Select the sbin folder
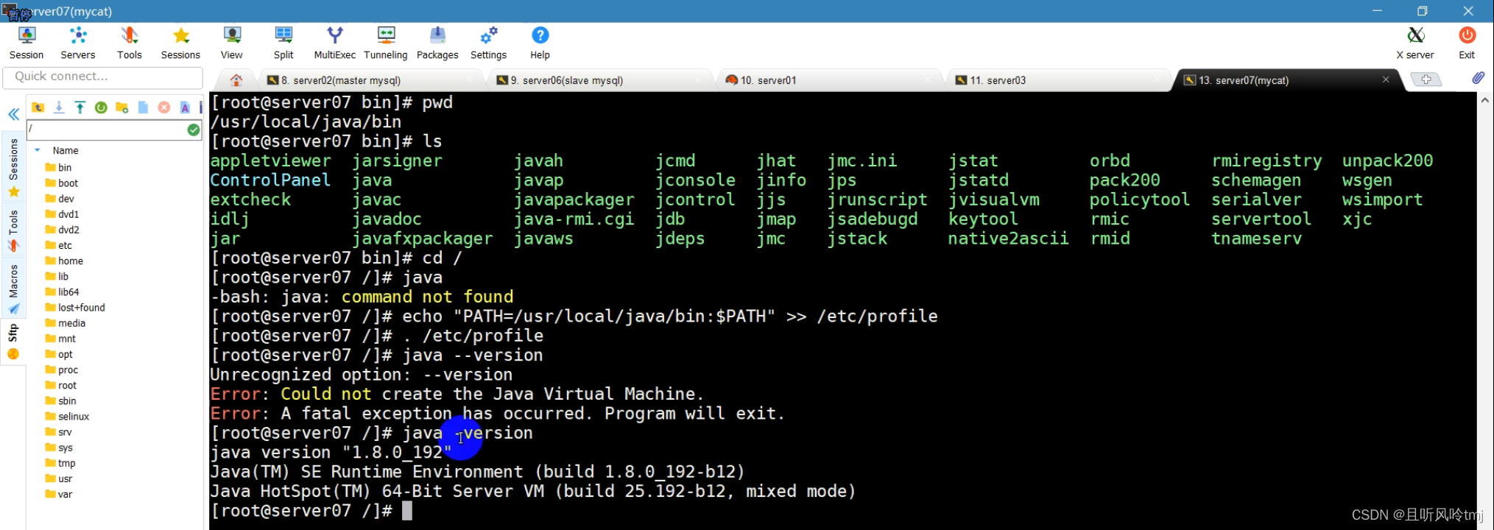1494x530 pixels. pos(61,401)
